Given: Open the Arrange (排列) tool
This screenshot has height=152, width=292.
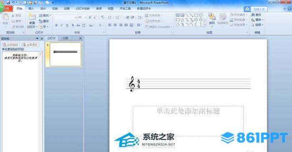Looking at the screenshot, I should [212, 19].
